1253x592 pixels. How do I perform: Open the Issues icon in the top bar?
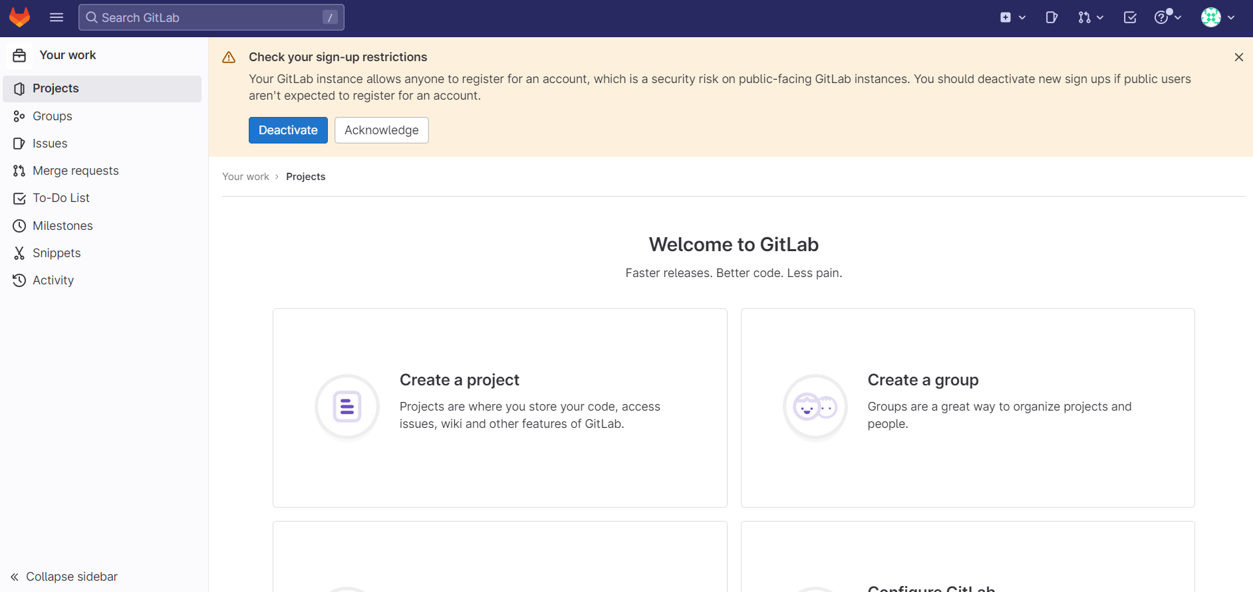pos(1051,18)
